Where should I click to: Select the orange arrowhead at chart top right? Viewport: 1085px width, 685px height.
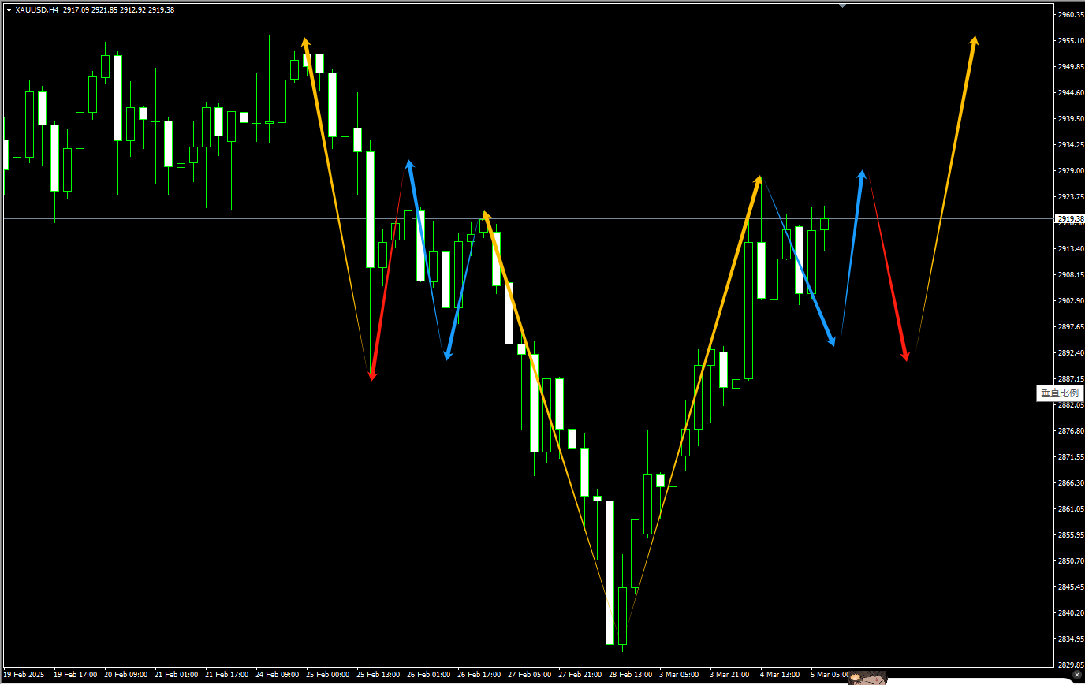click(975, 41)
